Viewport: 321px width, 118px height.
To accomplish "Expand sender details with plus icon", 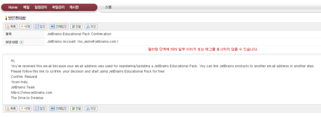I will tap(21, 42).
